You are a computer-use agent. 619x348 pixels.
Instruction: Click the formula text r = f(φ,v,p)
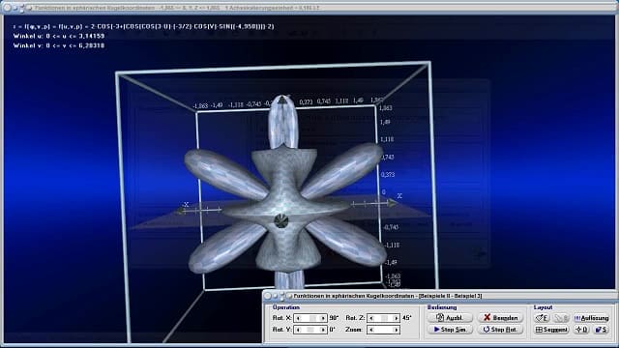point(144,26)
